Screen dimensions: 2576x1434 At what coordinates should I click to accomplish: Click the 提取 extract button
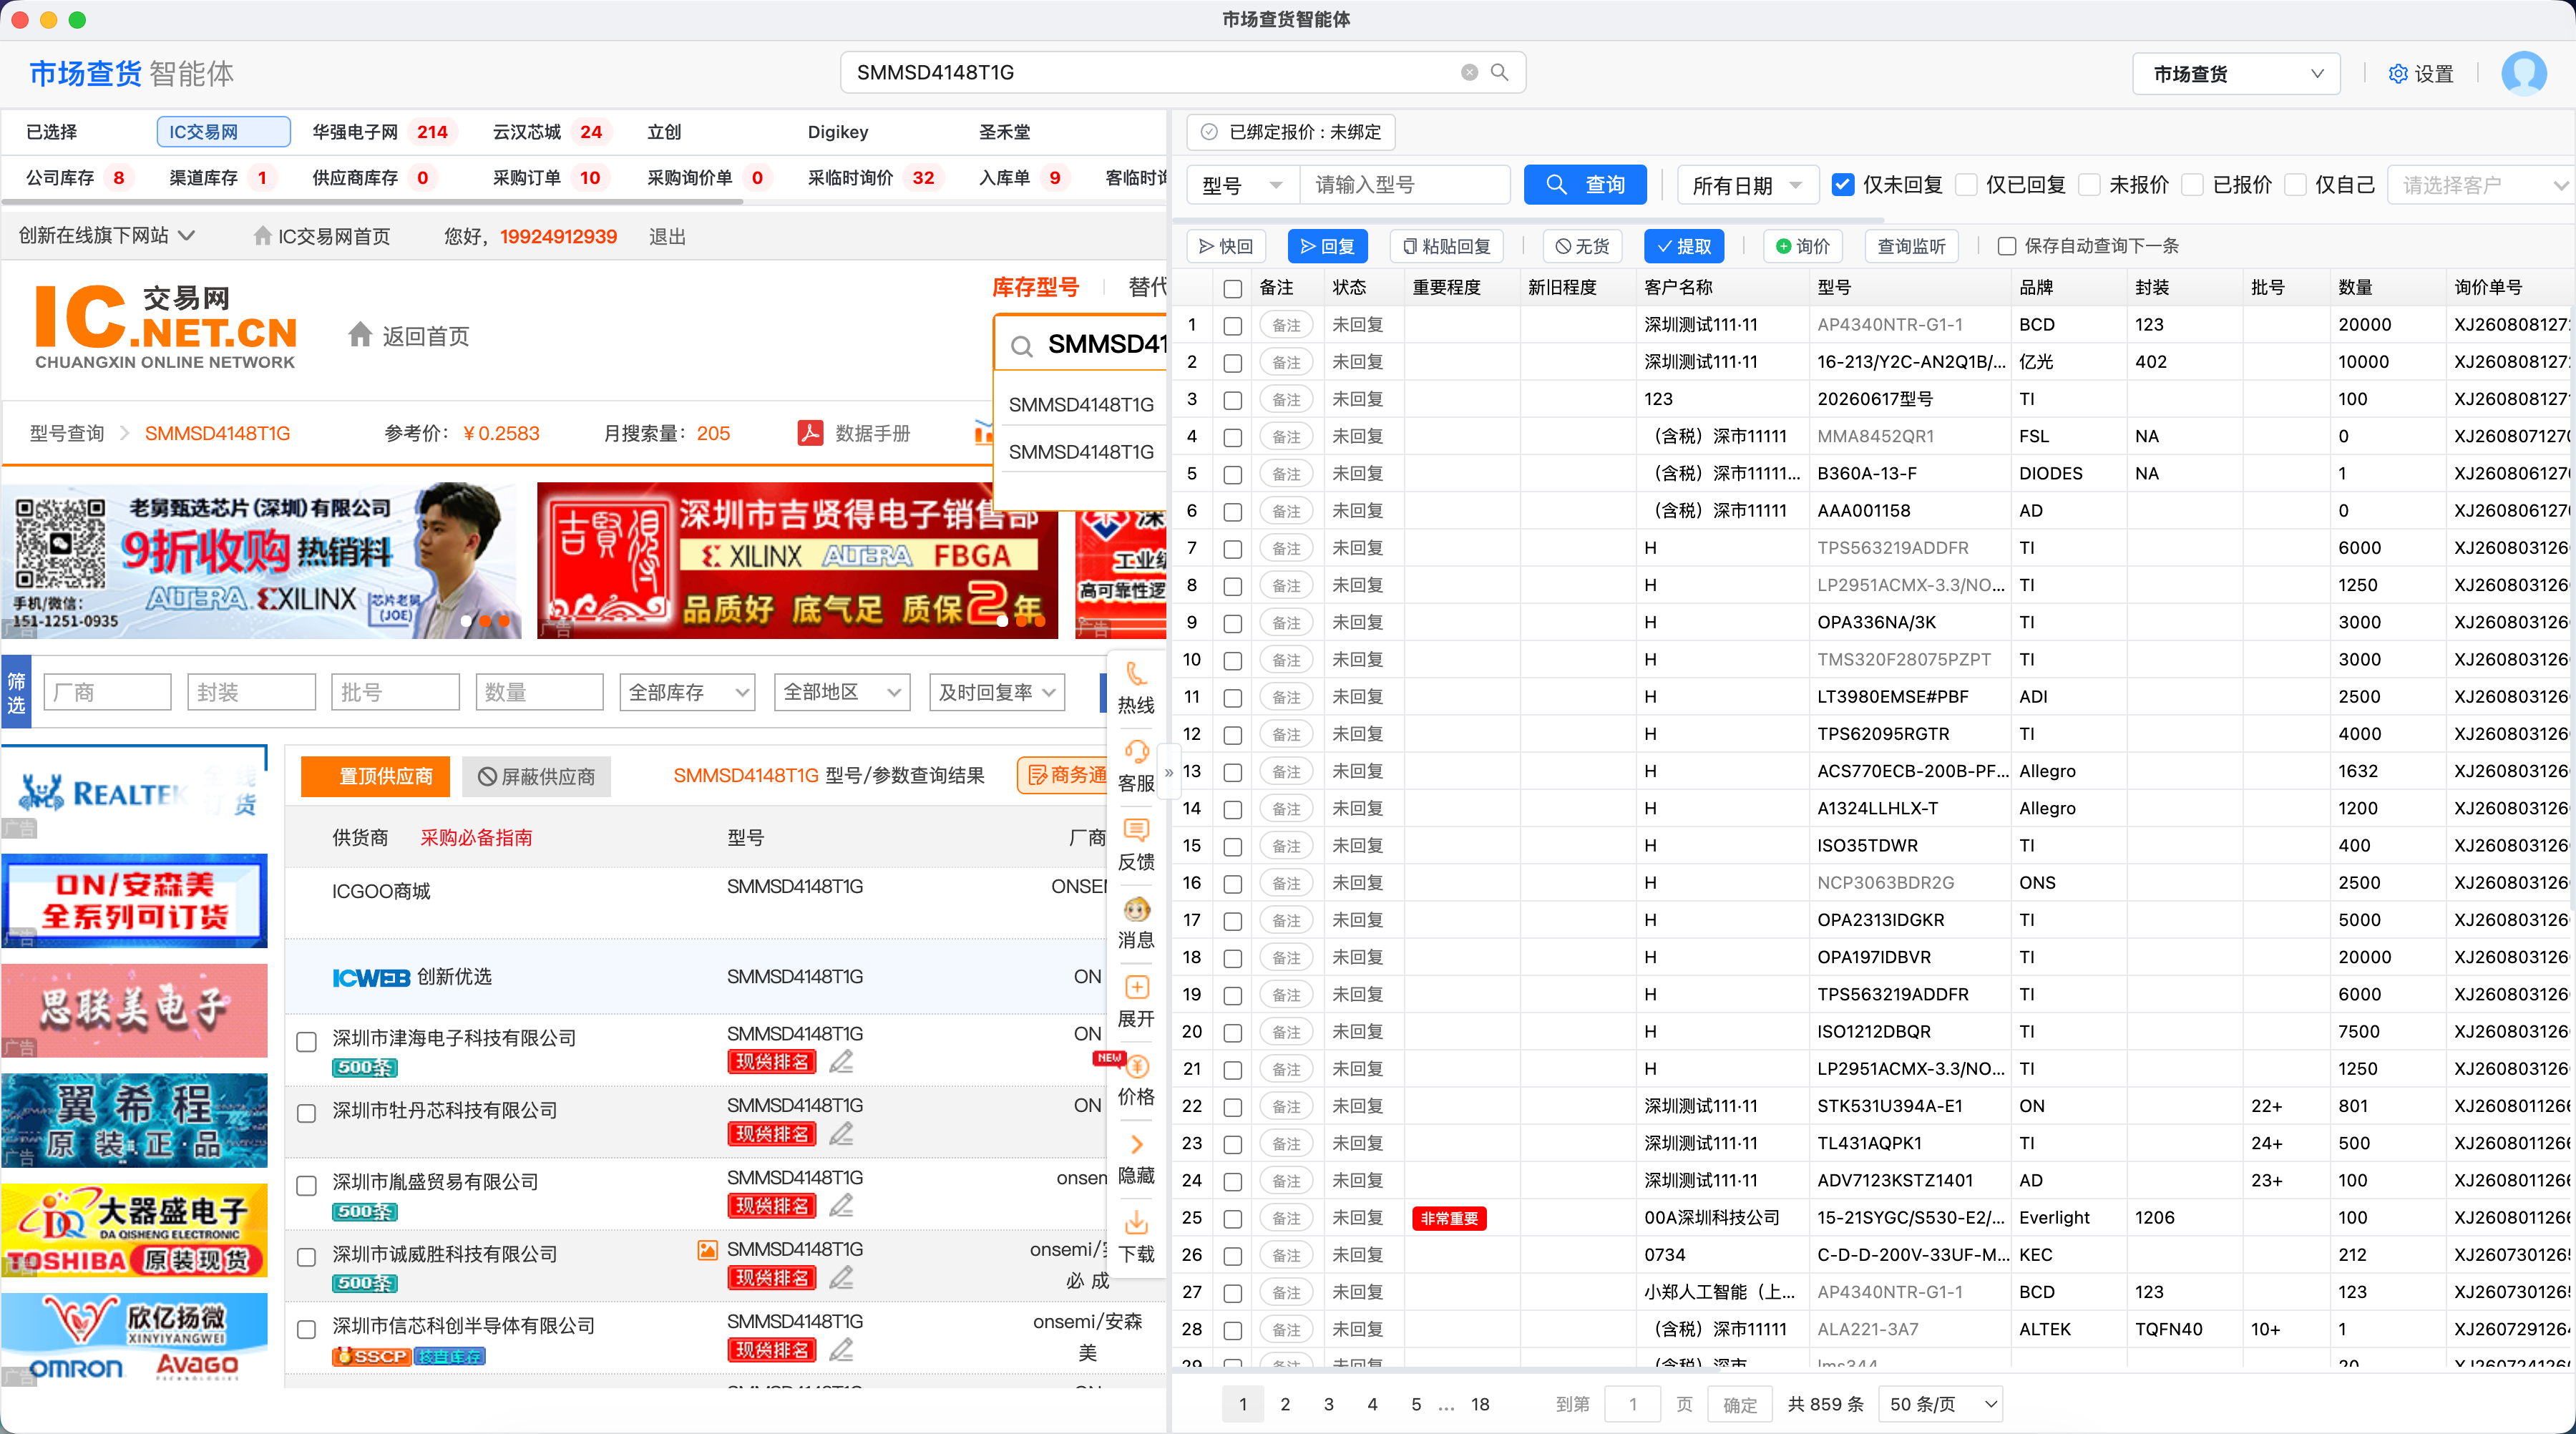[x=1684, y=246]
